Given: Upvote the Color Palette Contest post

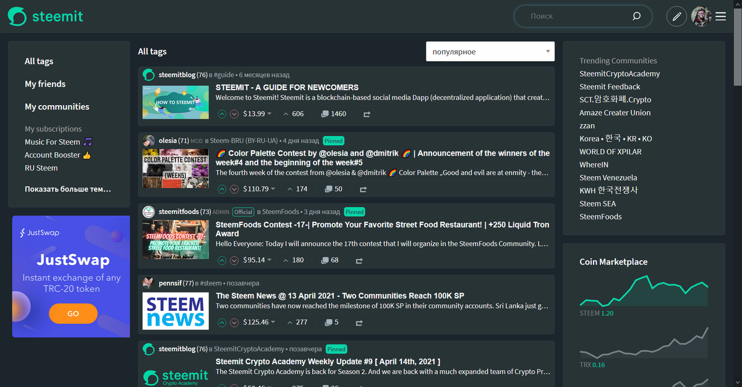Looking at the screenshot, I should click(222, 189).
